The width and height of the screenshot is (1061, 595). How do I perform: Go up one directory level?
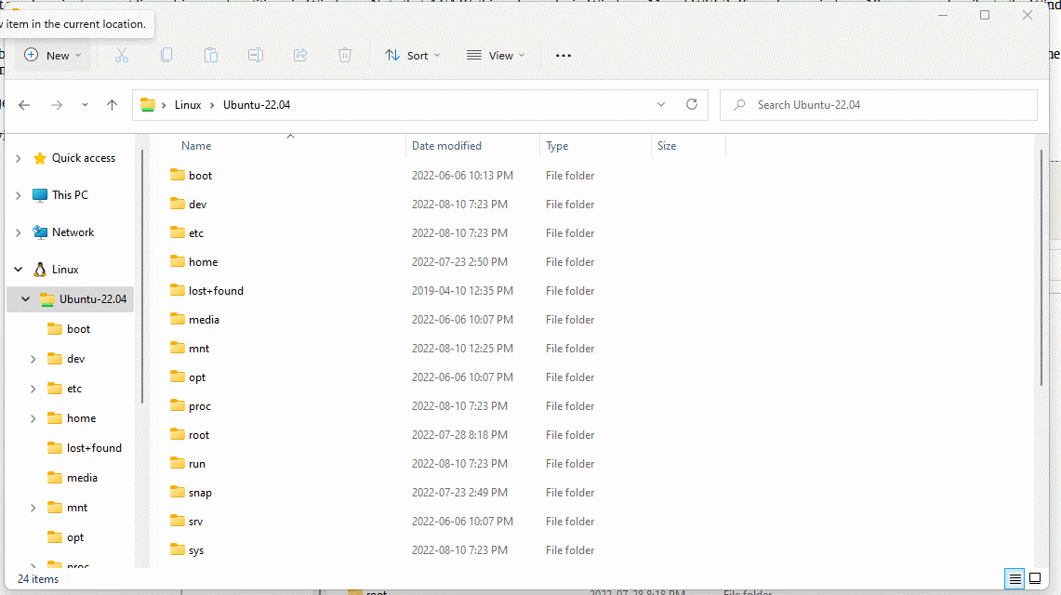pos(112,105)
